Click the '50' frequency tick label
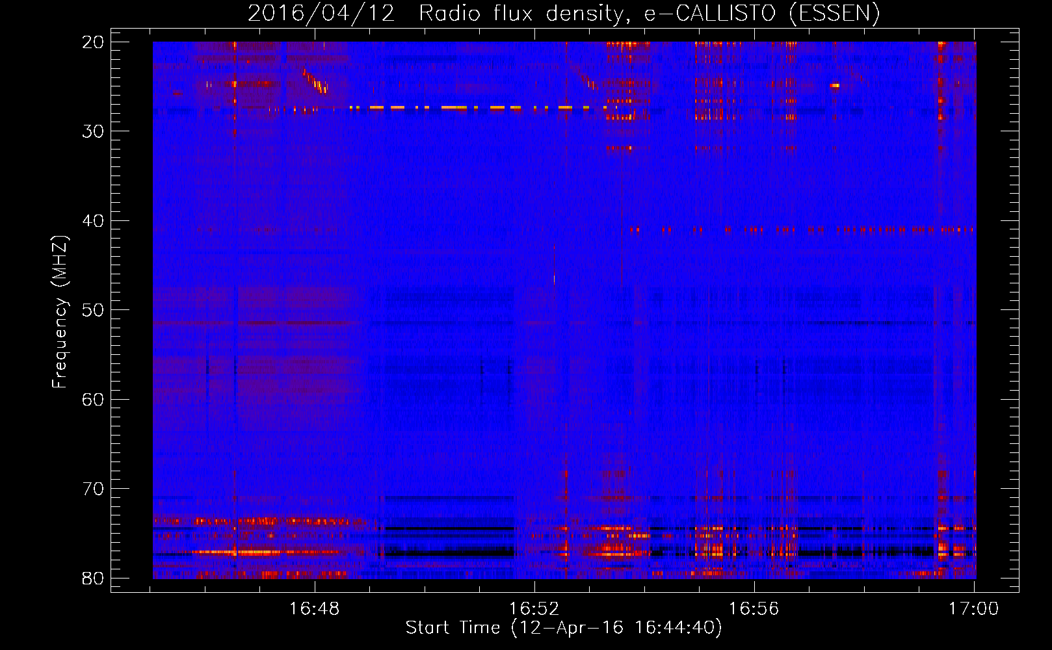The image size is (1052, 650). click(93, 310)
